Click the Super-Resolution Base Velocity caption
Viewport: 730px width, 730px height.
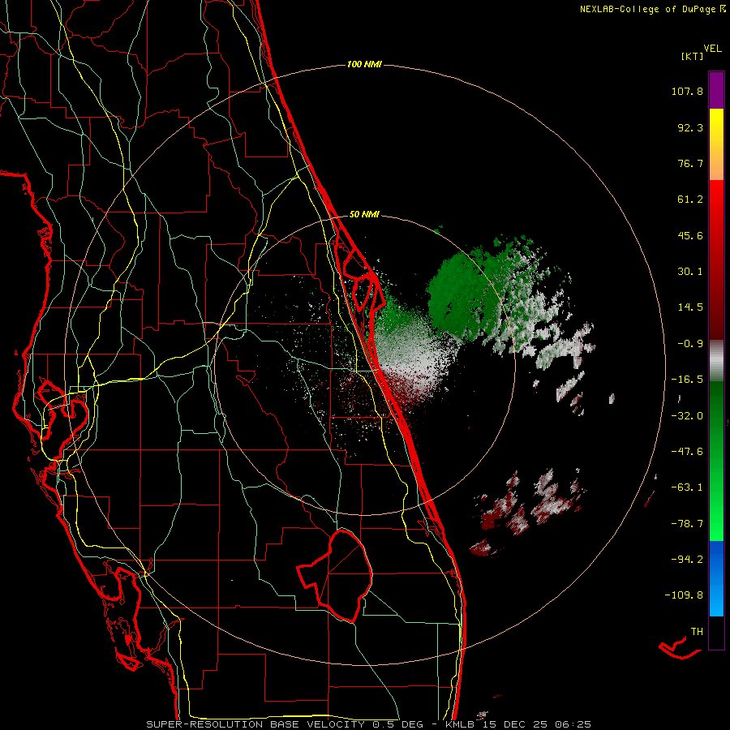click(369, 724)
